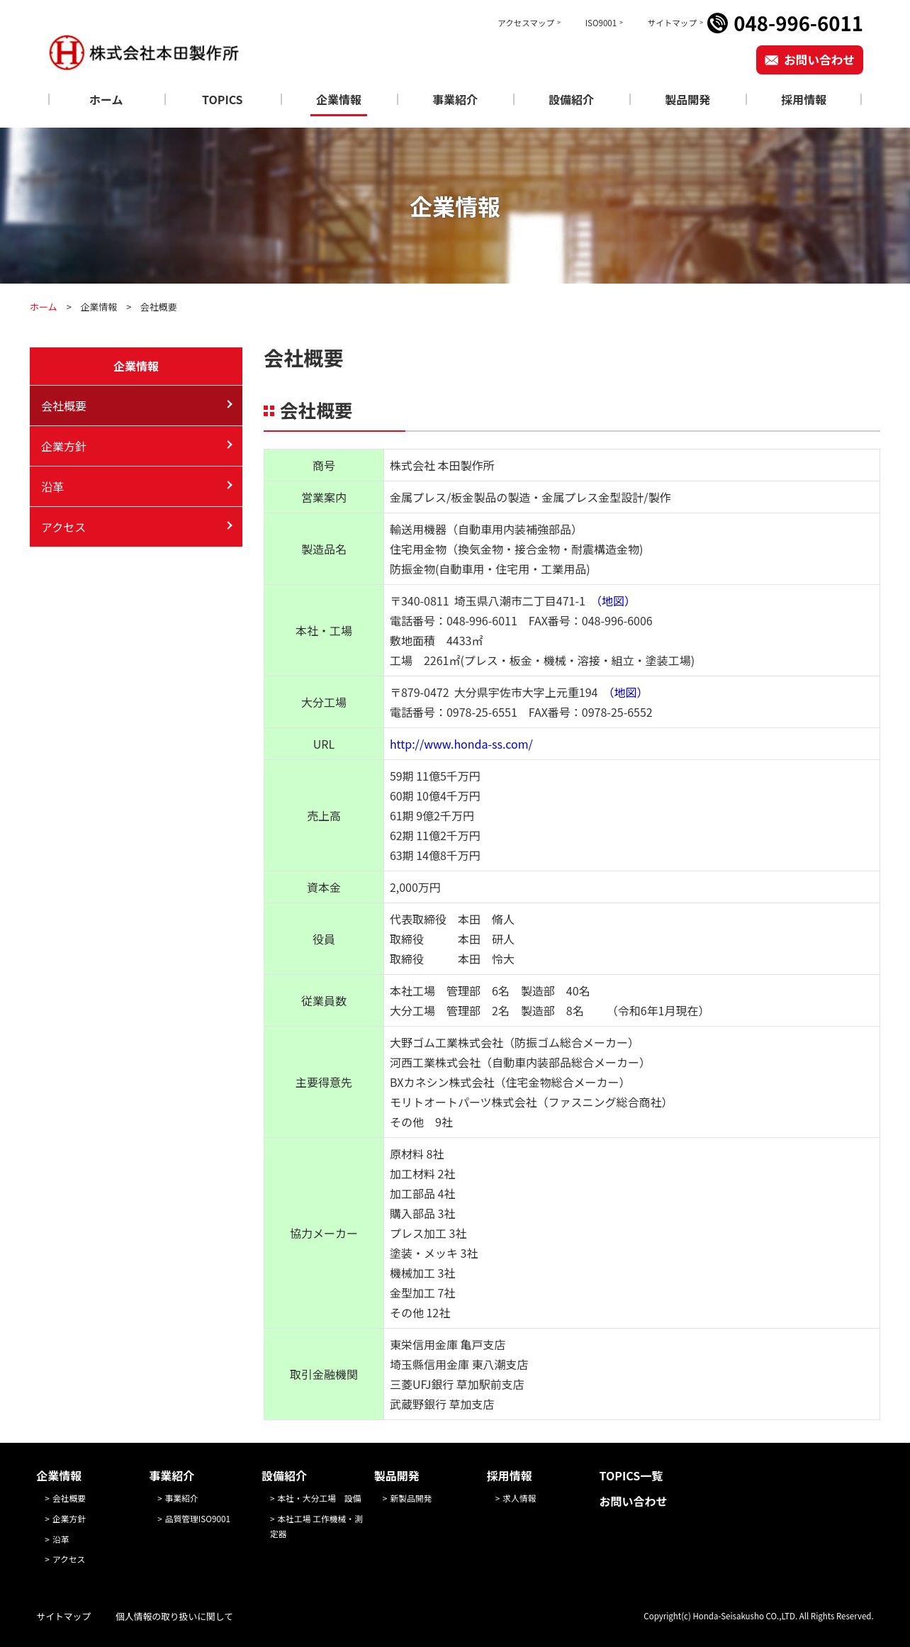Viewport: 910px width, 1647px height.
Task: Click chevron arrow on アクセス sidebar row
Action: (x=229, y=525)
